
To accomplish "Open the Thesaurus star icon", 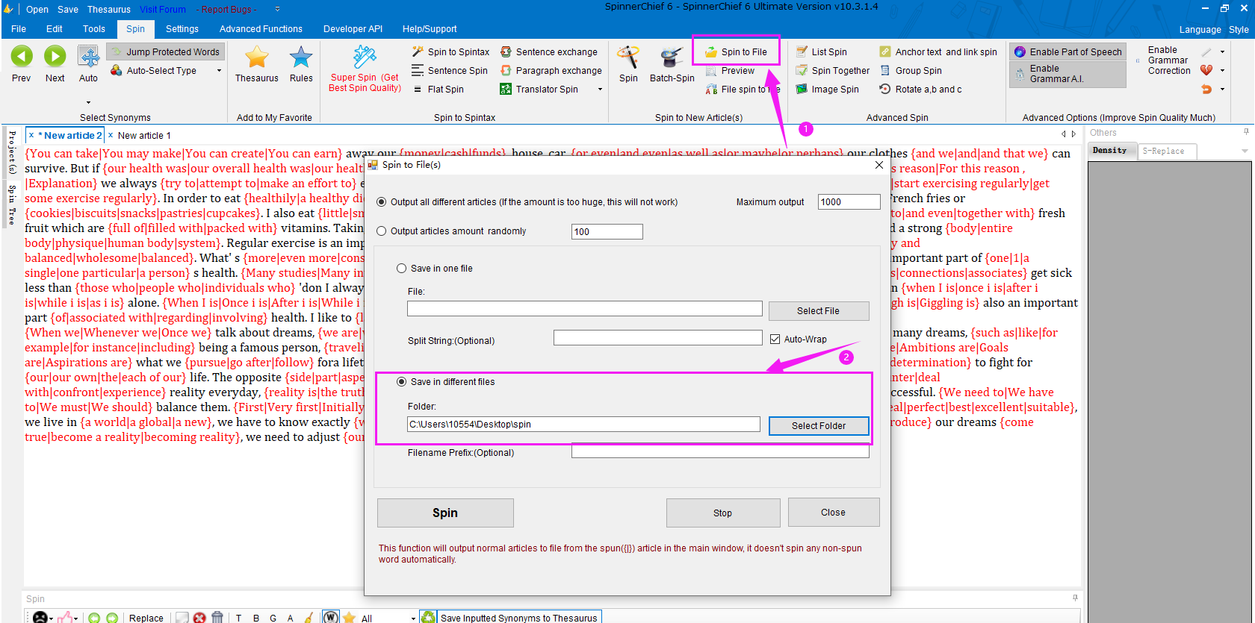I will tap(256, 57).
